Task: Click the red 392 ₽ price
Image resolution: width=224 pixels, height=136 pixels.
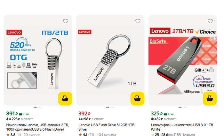Action: [84, 114]
